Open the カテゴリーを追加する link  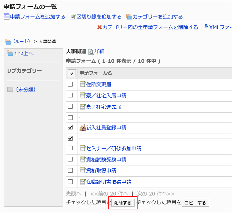tap(158, 17)
